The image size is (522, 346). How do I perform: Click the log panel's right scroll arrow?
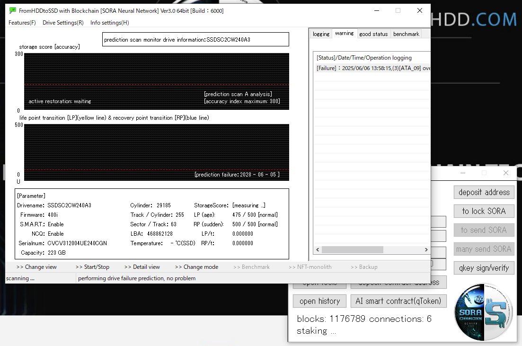tap(426, 249)
